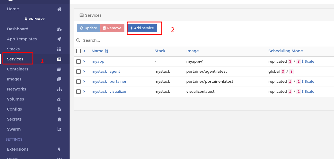Check the mystack_visualizer service checkbox

point(78,91)
